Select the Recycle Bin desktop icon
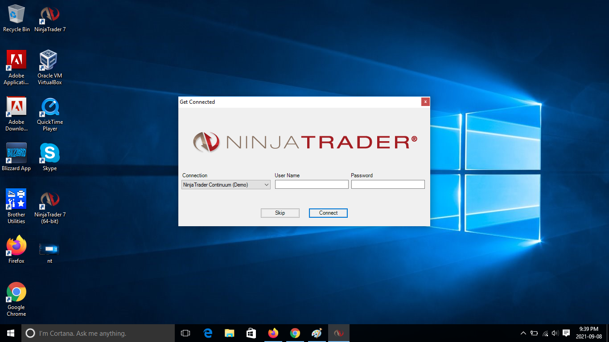The image size is (609, 342). point(16,19)
